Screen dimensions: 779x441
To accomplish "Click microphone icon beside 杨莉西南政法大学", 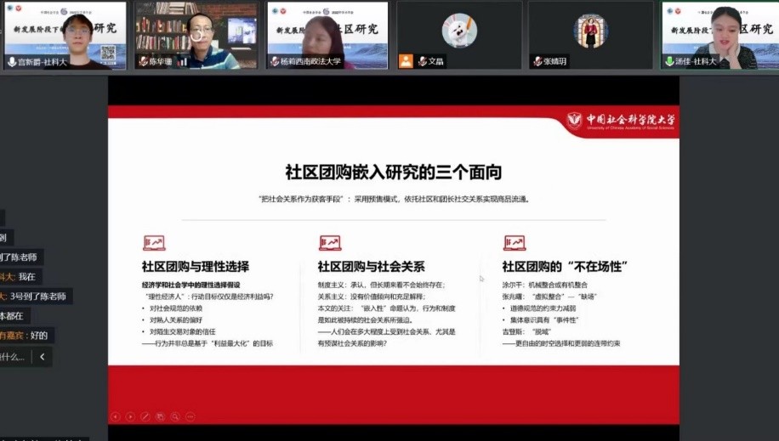I will point(274,62).
